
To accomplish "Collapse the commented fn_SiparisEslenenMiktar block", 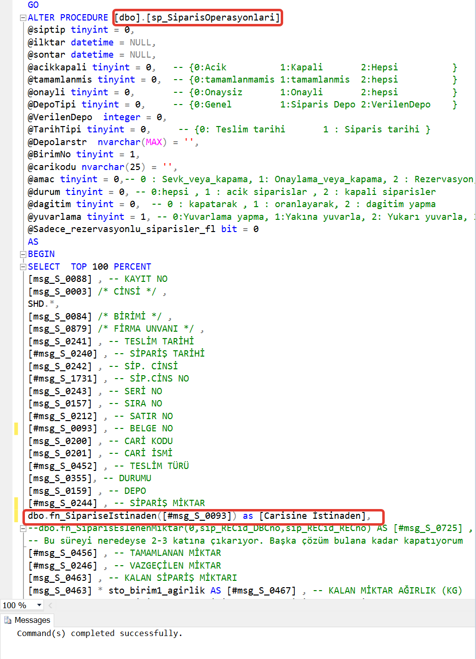I will tap(22, 529).
